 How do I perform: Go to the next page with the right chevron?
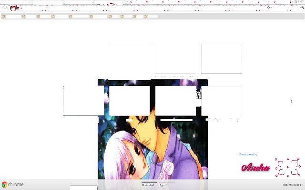coord(291,101)
